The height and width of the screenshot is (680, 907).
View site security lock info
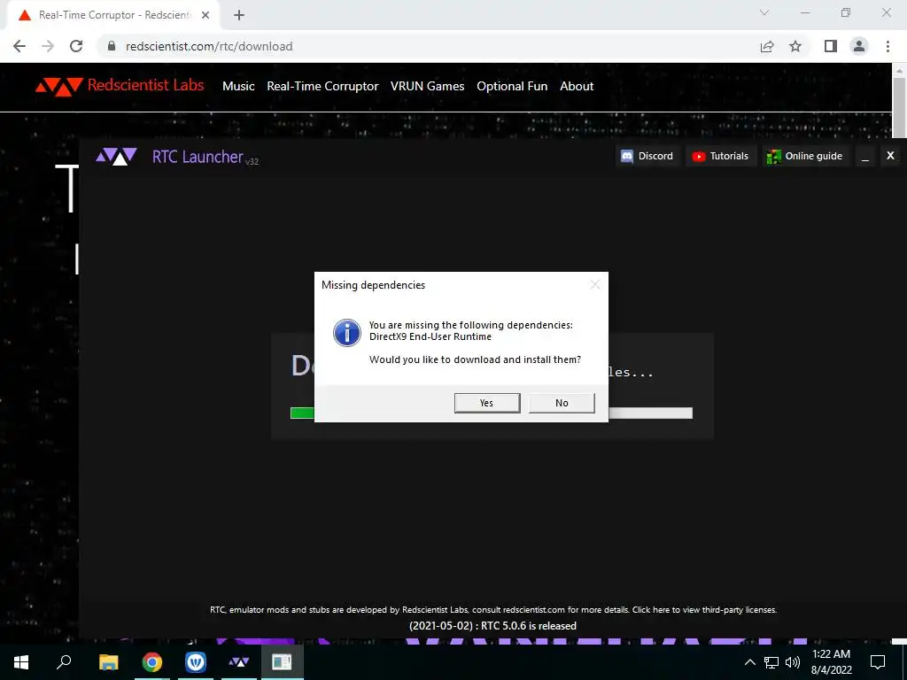tap(112, 46)
